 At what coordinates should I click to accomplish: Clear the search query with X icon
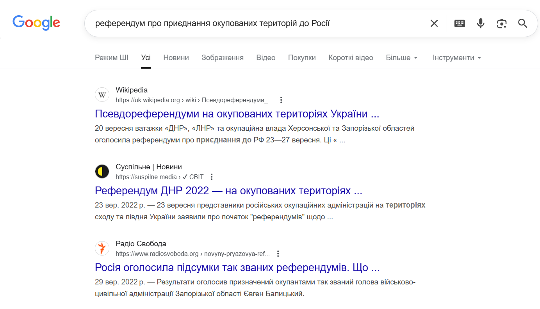click(434, 23)
